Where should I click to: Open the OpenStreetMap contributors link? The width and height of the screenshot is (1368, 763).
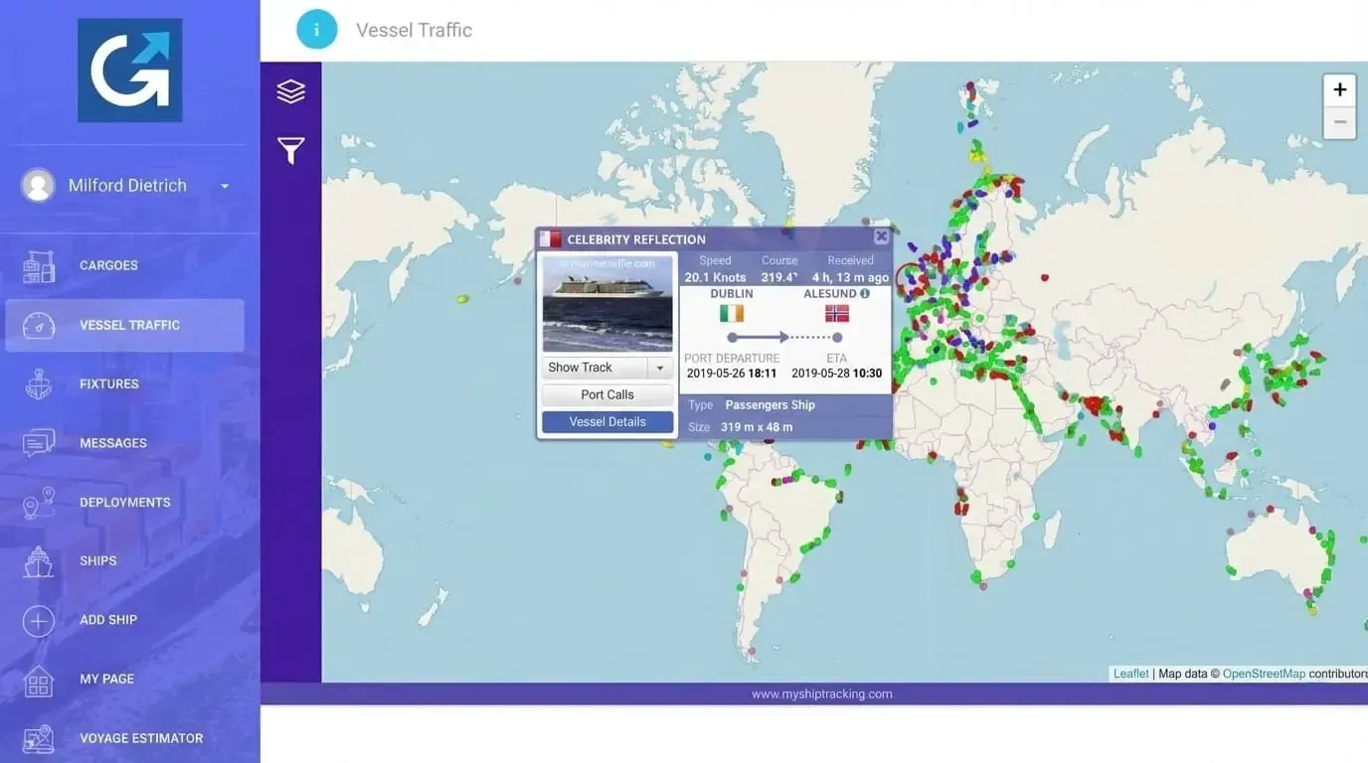[x=1264, y=673]
